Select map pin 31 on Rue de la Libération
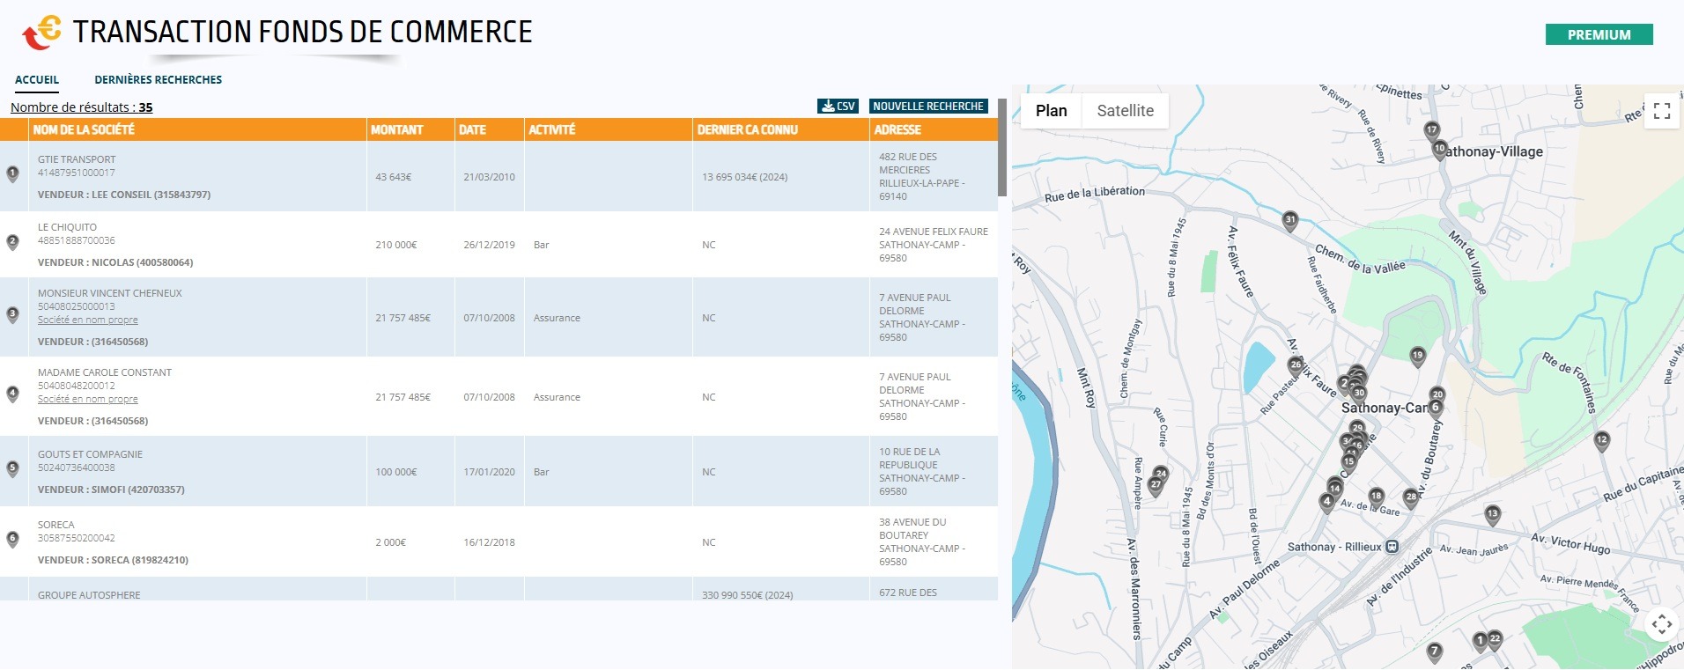The image size is (1684, 670). [1290, 221]
